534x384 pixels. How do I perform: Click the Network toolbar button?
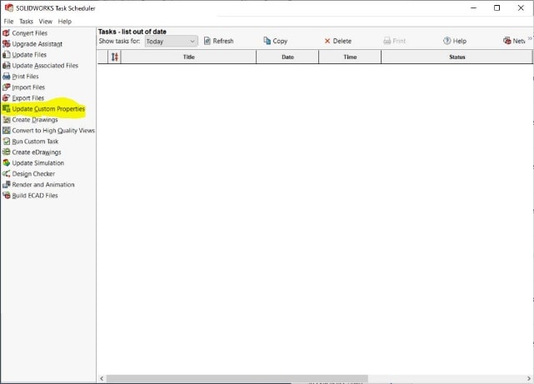tap(514, 41)
